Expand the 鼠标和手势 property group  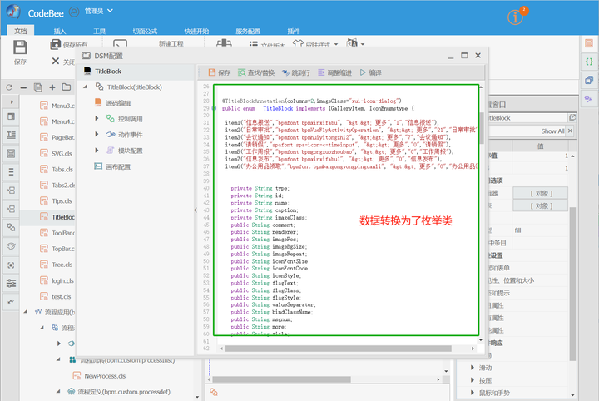click(x=473, y=393)
